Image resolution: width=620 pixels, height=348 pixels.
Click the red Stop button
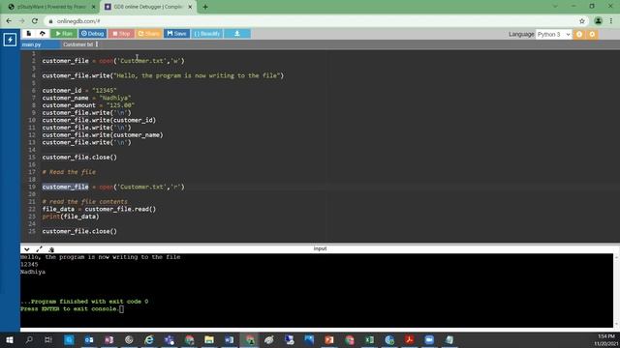point(121,34)
